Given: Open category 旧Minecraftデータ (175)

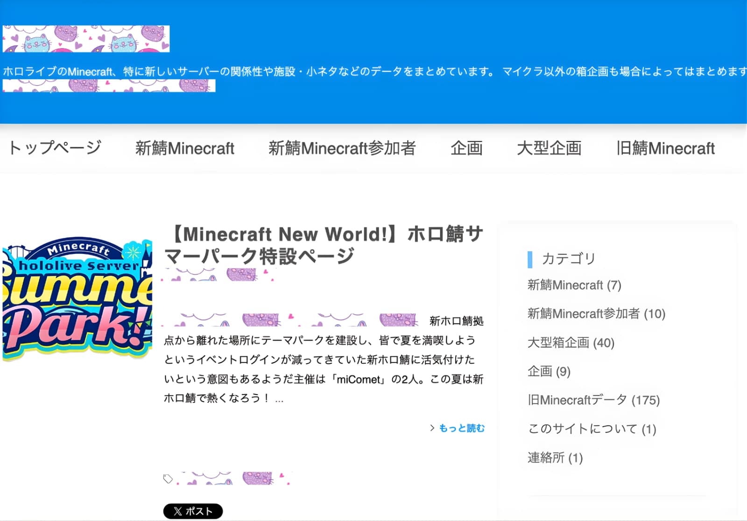Looking at the screenshot, I should click(593, 400).
